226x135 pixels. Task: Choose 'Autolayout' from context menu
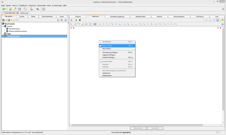pyautogui.click(x=107, y=73)
